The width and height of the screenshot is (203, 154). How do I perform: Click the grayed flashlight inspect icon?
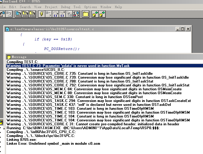[x=69, y=14]
